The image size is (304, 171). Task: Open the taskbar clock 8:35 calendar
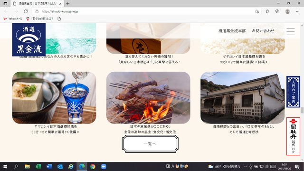click(285, 167)
